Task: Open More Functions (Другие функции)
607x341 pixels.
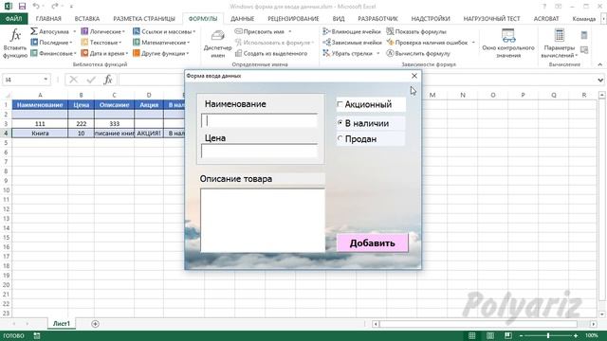Action: 161,53
